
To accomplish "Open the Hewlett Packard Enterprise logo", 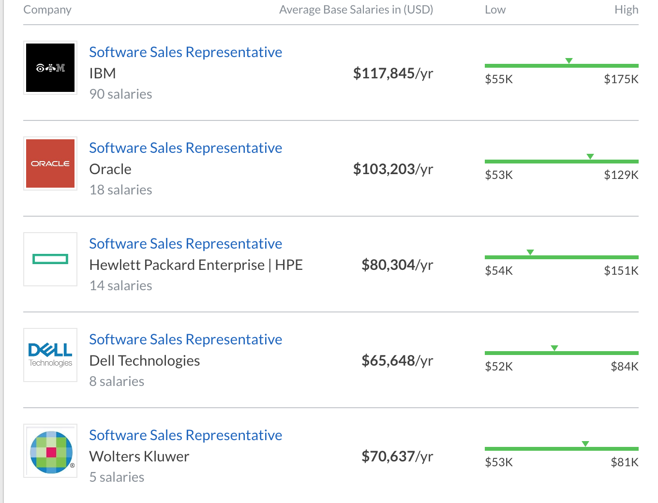I will pos(50,259).
